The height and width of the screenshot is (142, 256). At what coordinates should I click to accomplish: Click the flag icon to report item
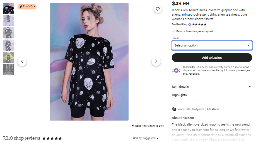(133, 126)
